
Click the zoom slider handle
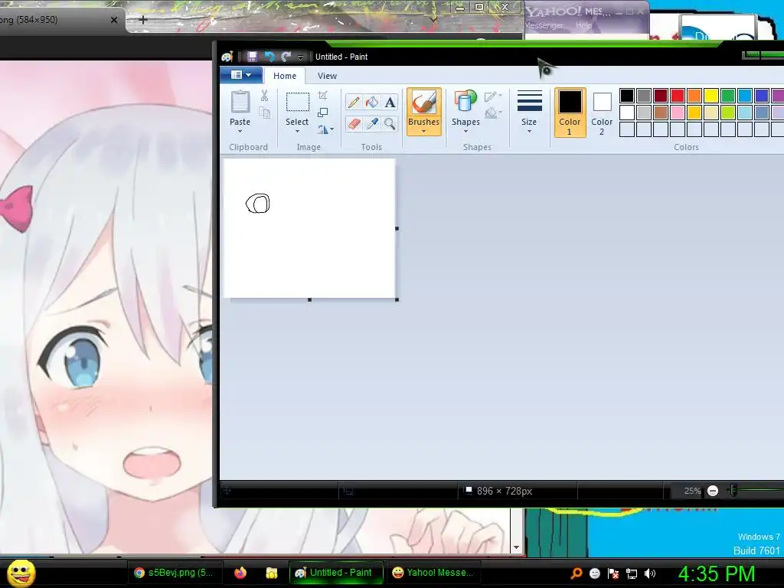pyautogui.click(x=733, y=491)
